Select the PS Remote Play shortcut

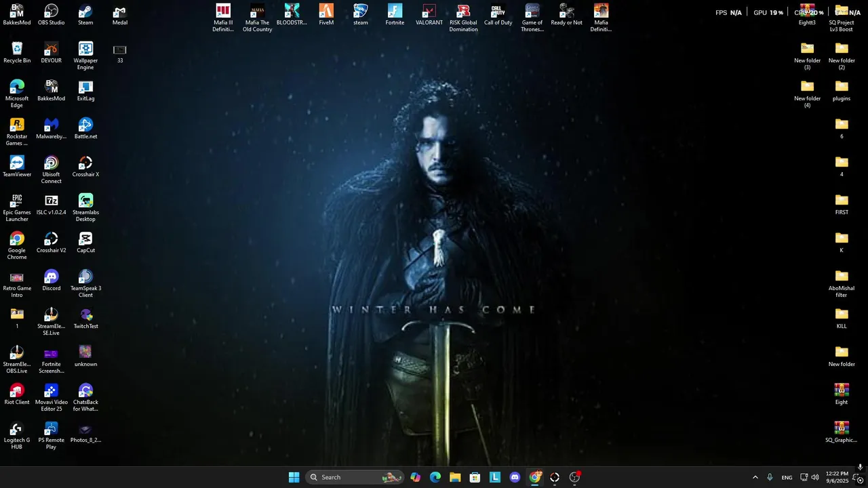[x=51, y=436]
